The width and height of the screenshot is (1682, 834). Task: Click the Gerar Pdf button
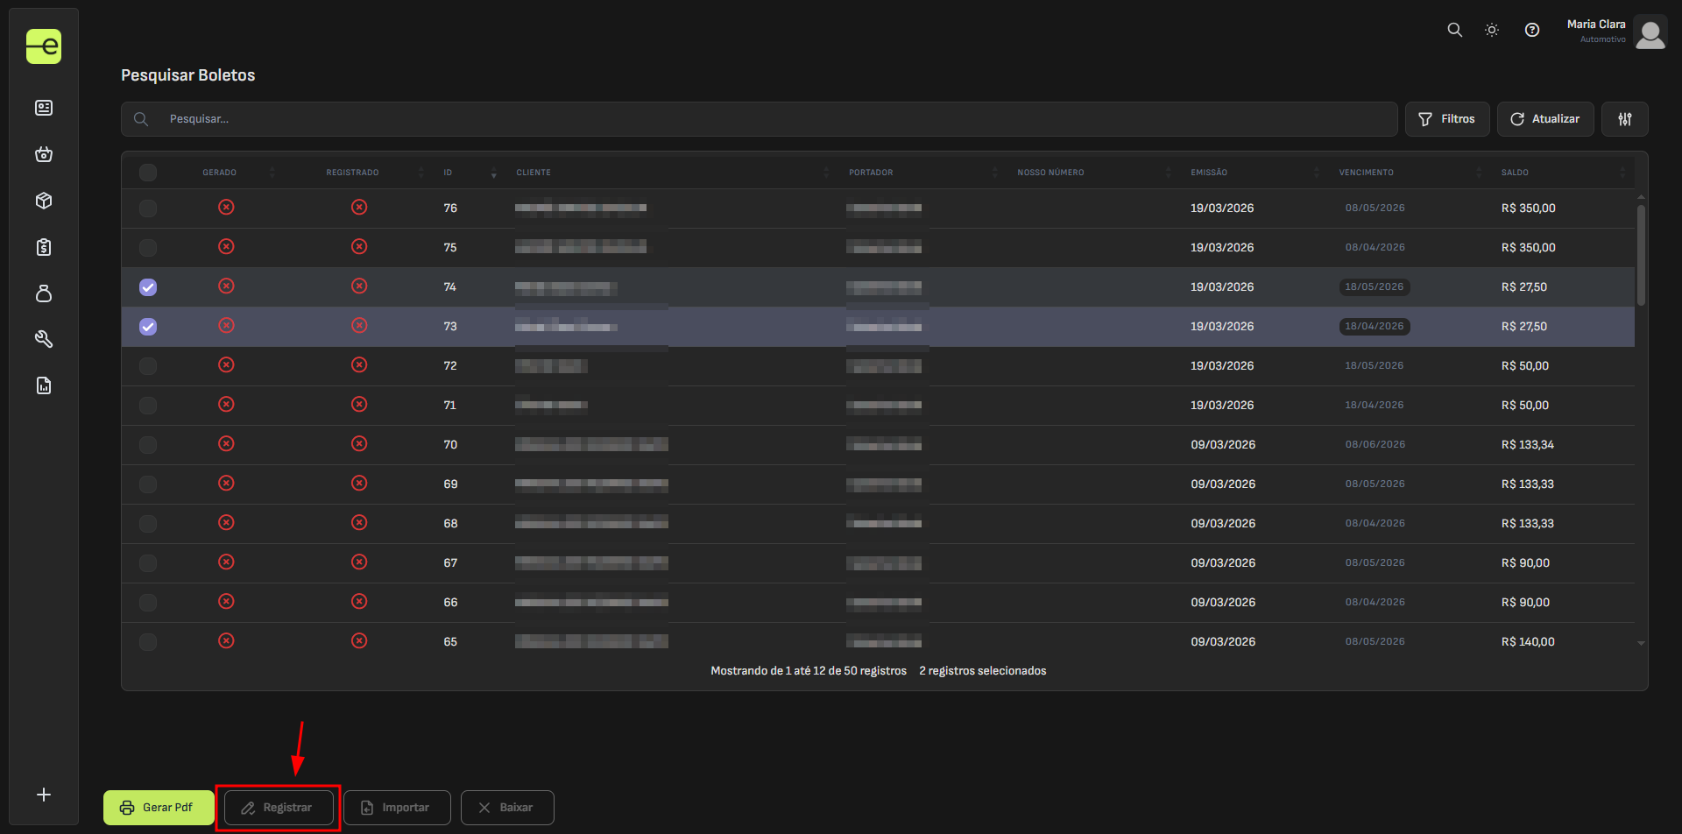point(158,808)
